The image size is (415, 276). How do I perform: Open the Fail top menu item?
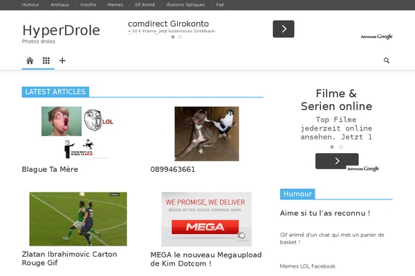tap(220, 5)
